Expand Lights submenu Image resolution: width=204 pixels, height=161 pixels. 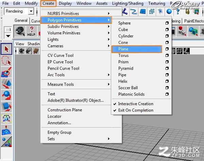(x=76, y=39)
